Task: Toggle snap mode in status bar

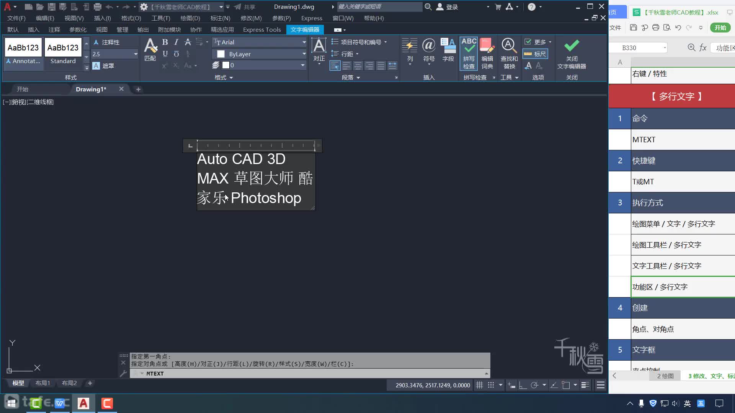Action: click(491, 385)
